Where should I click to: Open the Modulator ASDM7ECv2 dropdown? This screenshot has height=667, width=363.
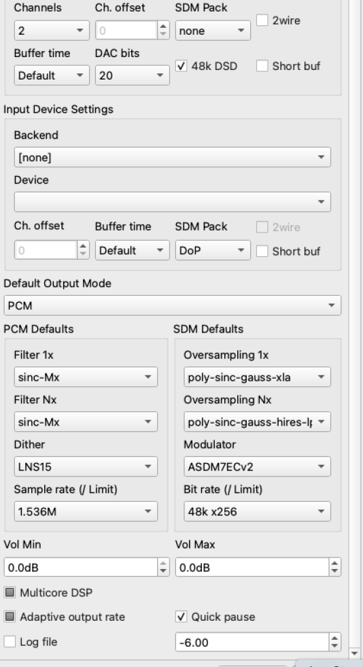(257, 466)
